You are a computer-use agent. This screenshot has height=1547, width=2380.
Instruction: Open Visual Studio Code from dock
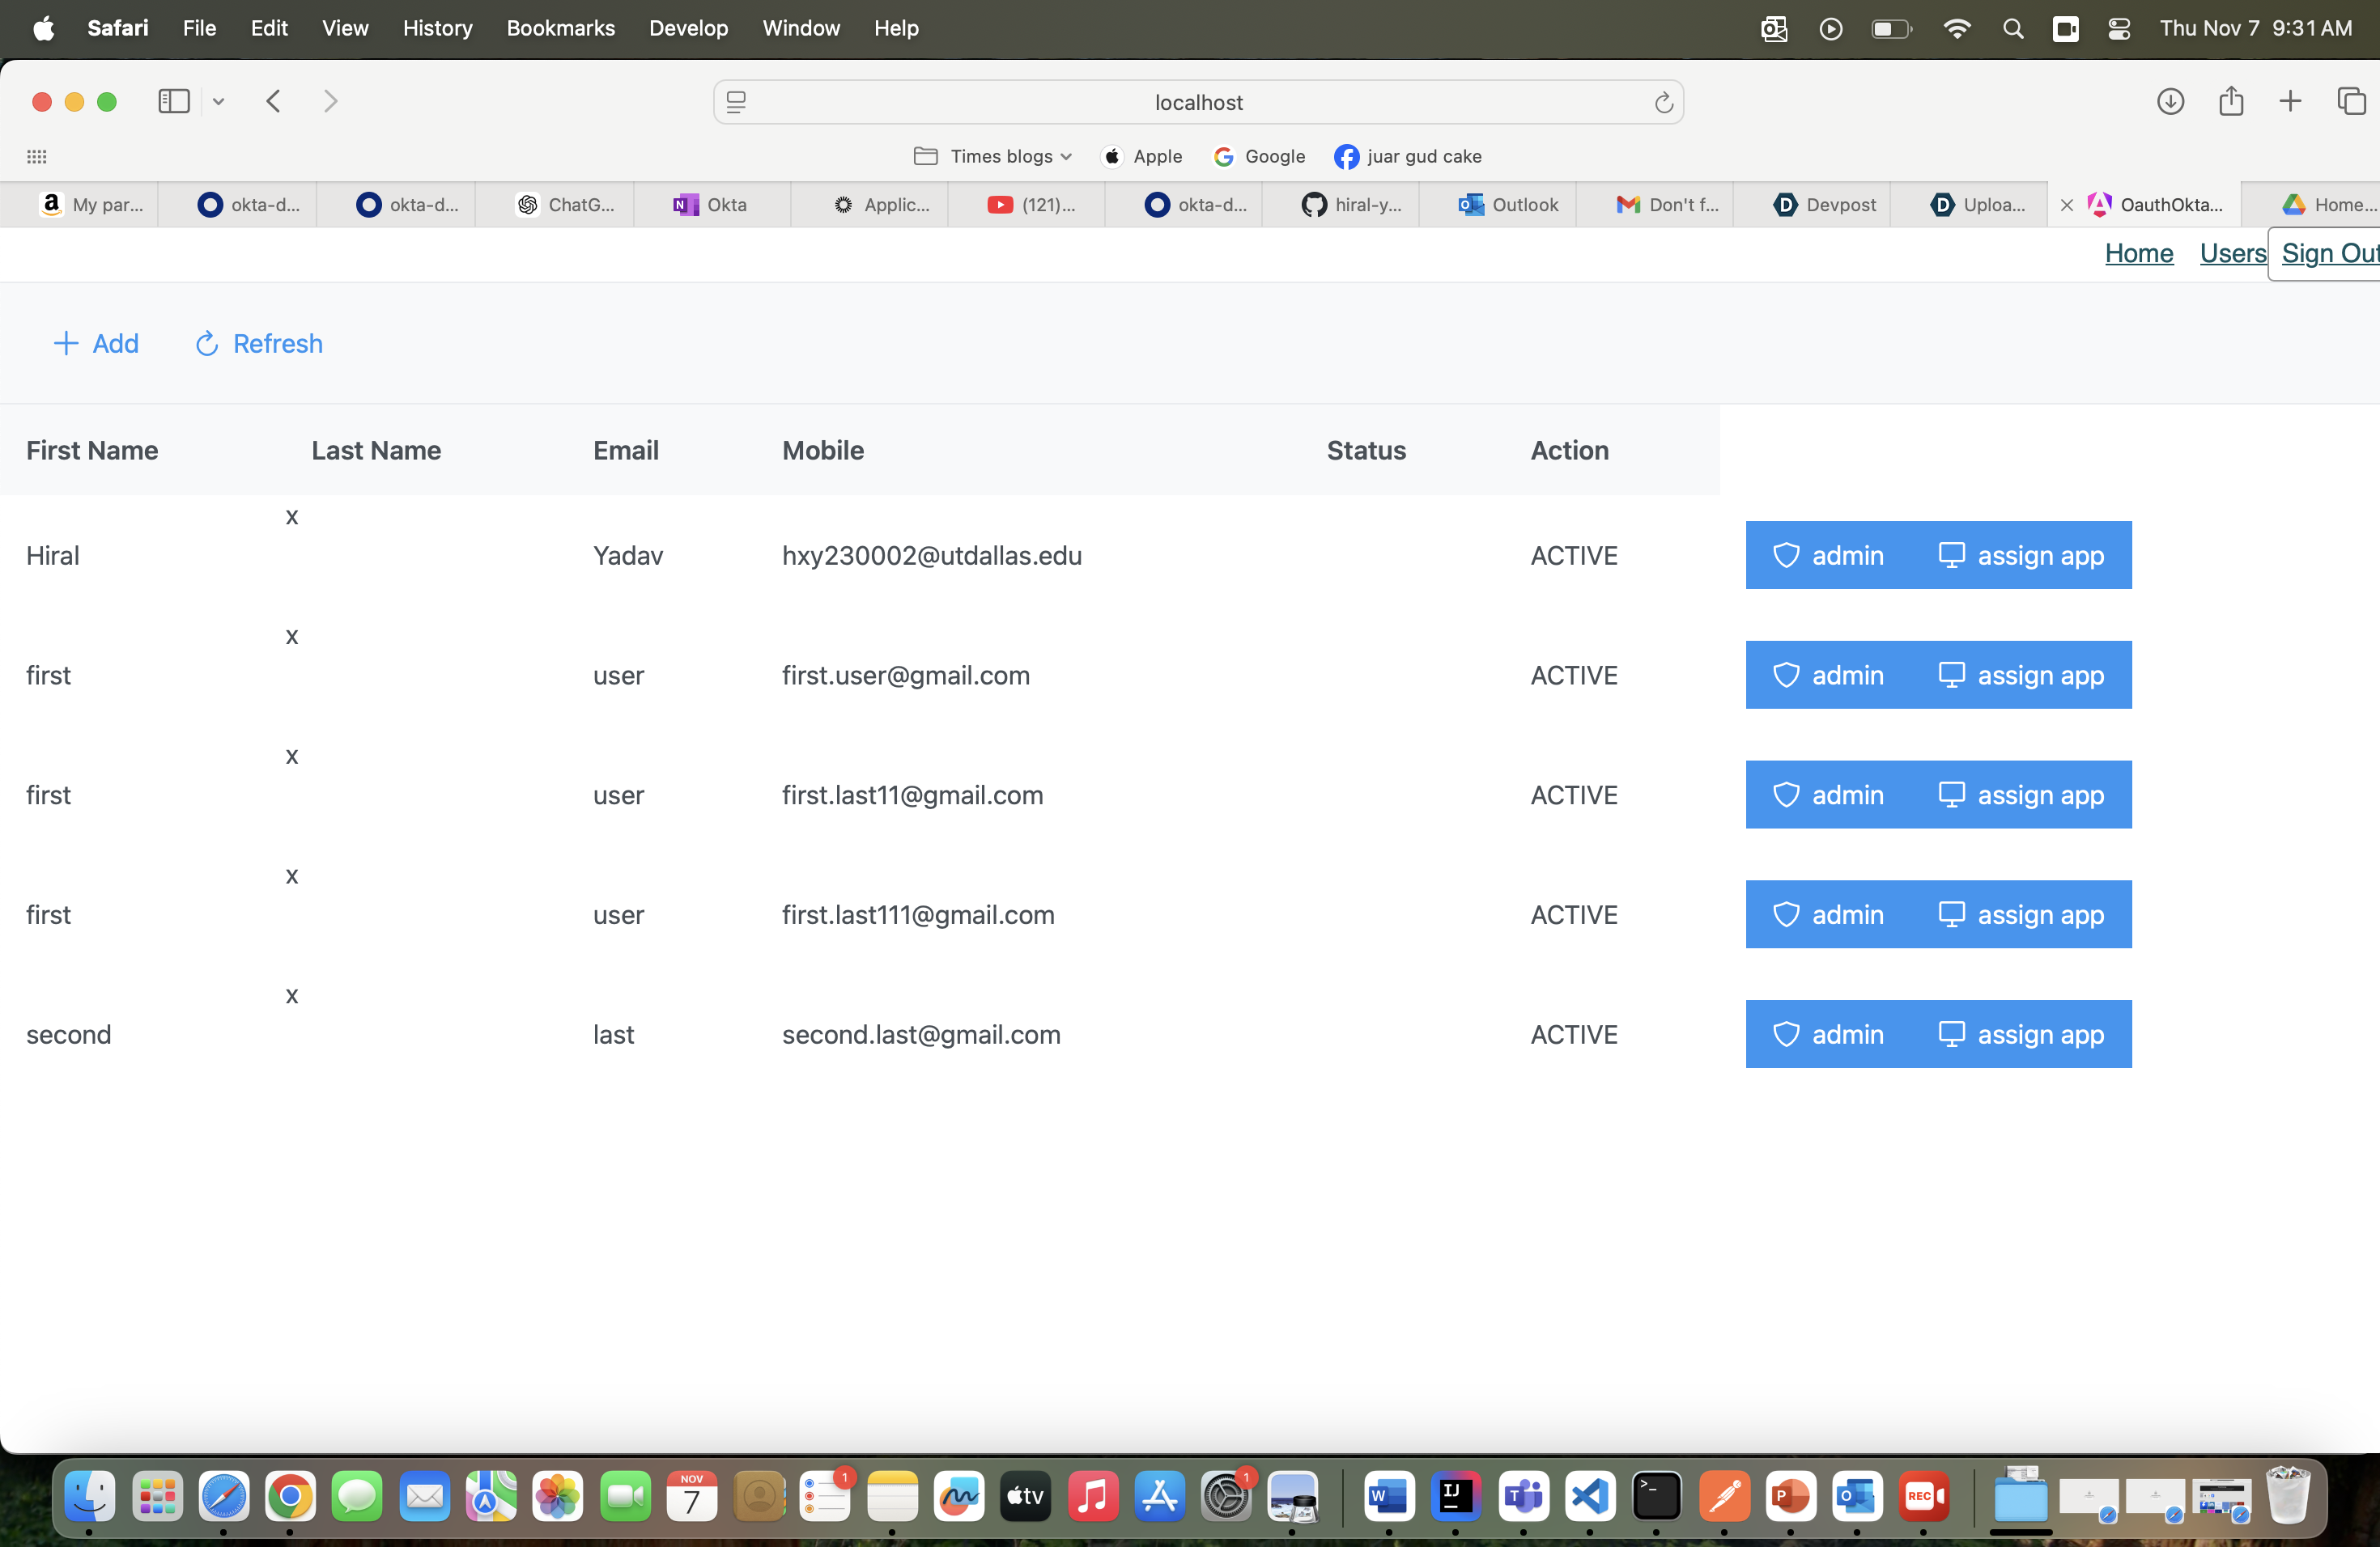pos(1589,1496)
